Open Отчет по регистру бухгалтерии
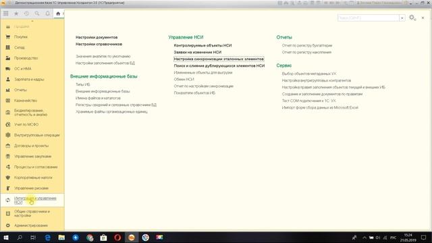 pos(307,45)
